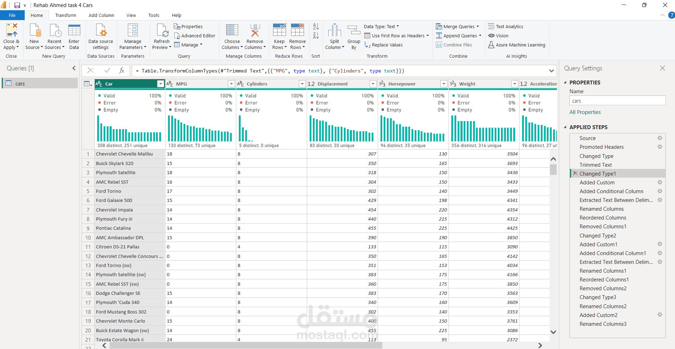This screenshot has height=349, width=675.
Task: Click the All Properties link
Action: [585, 112]
